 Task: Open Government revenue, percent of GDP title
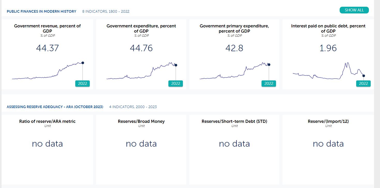[x=47, y=28]
